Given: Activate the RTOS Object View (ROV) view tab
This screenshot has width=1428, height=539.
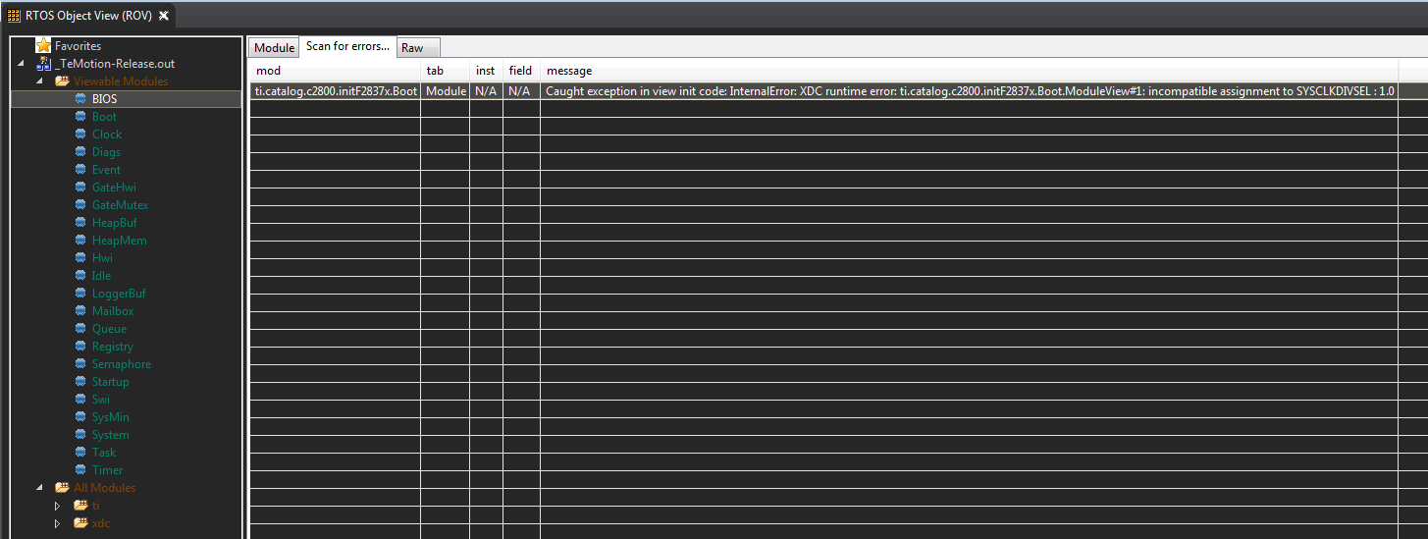Looking at the screenshot, I should [x=88, y=16].
